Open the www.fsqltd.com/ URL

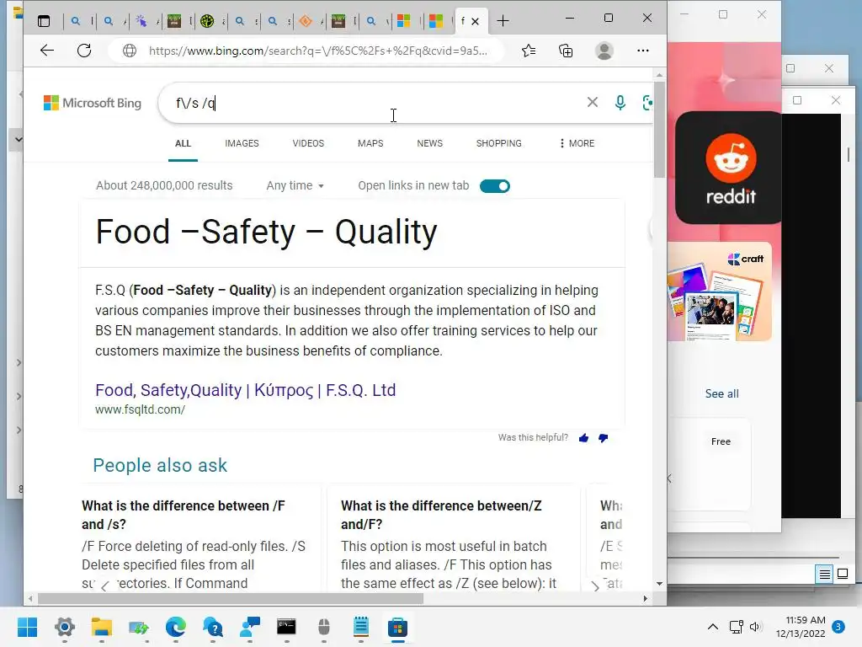pyautogui.click(x=141, y=409)
